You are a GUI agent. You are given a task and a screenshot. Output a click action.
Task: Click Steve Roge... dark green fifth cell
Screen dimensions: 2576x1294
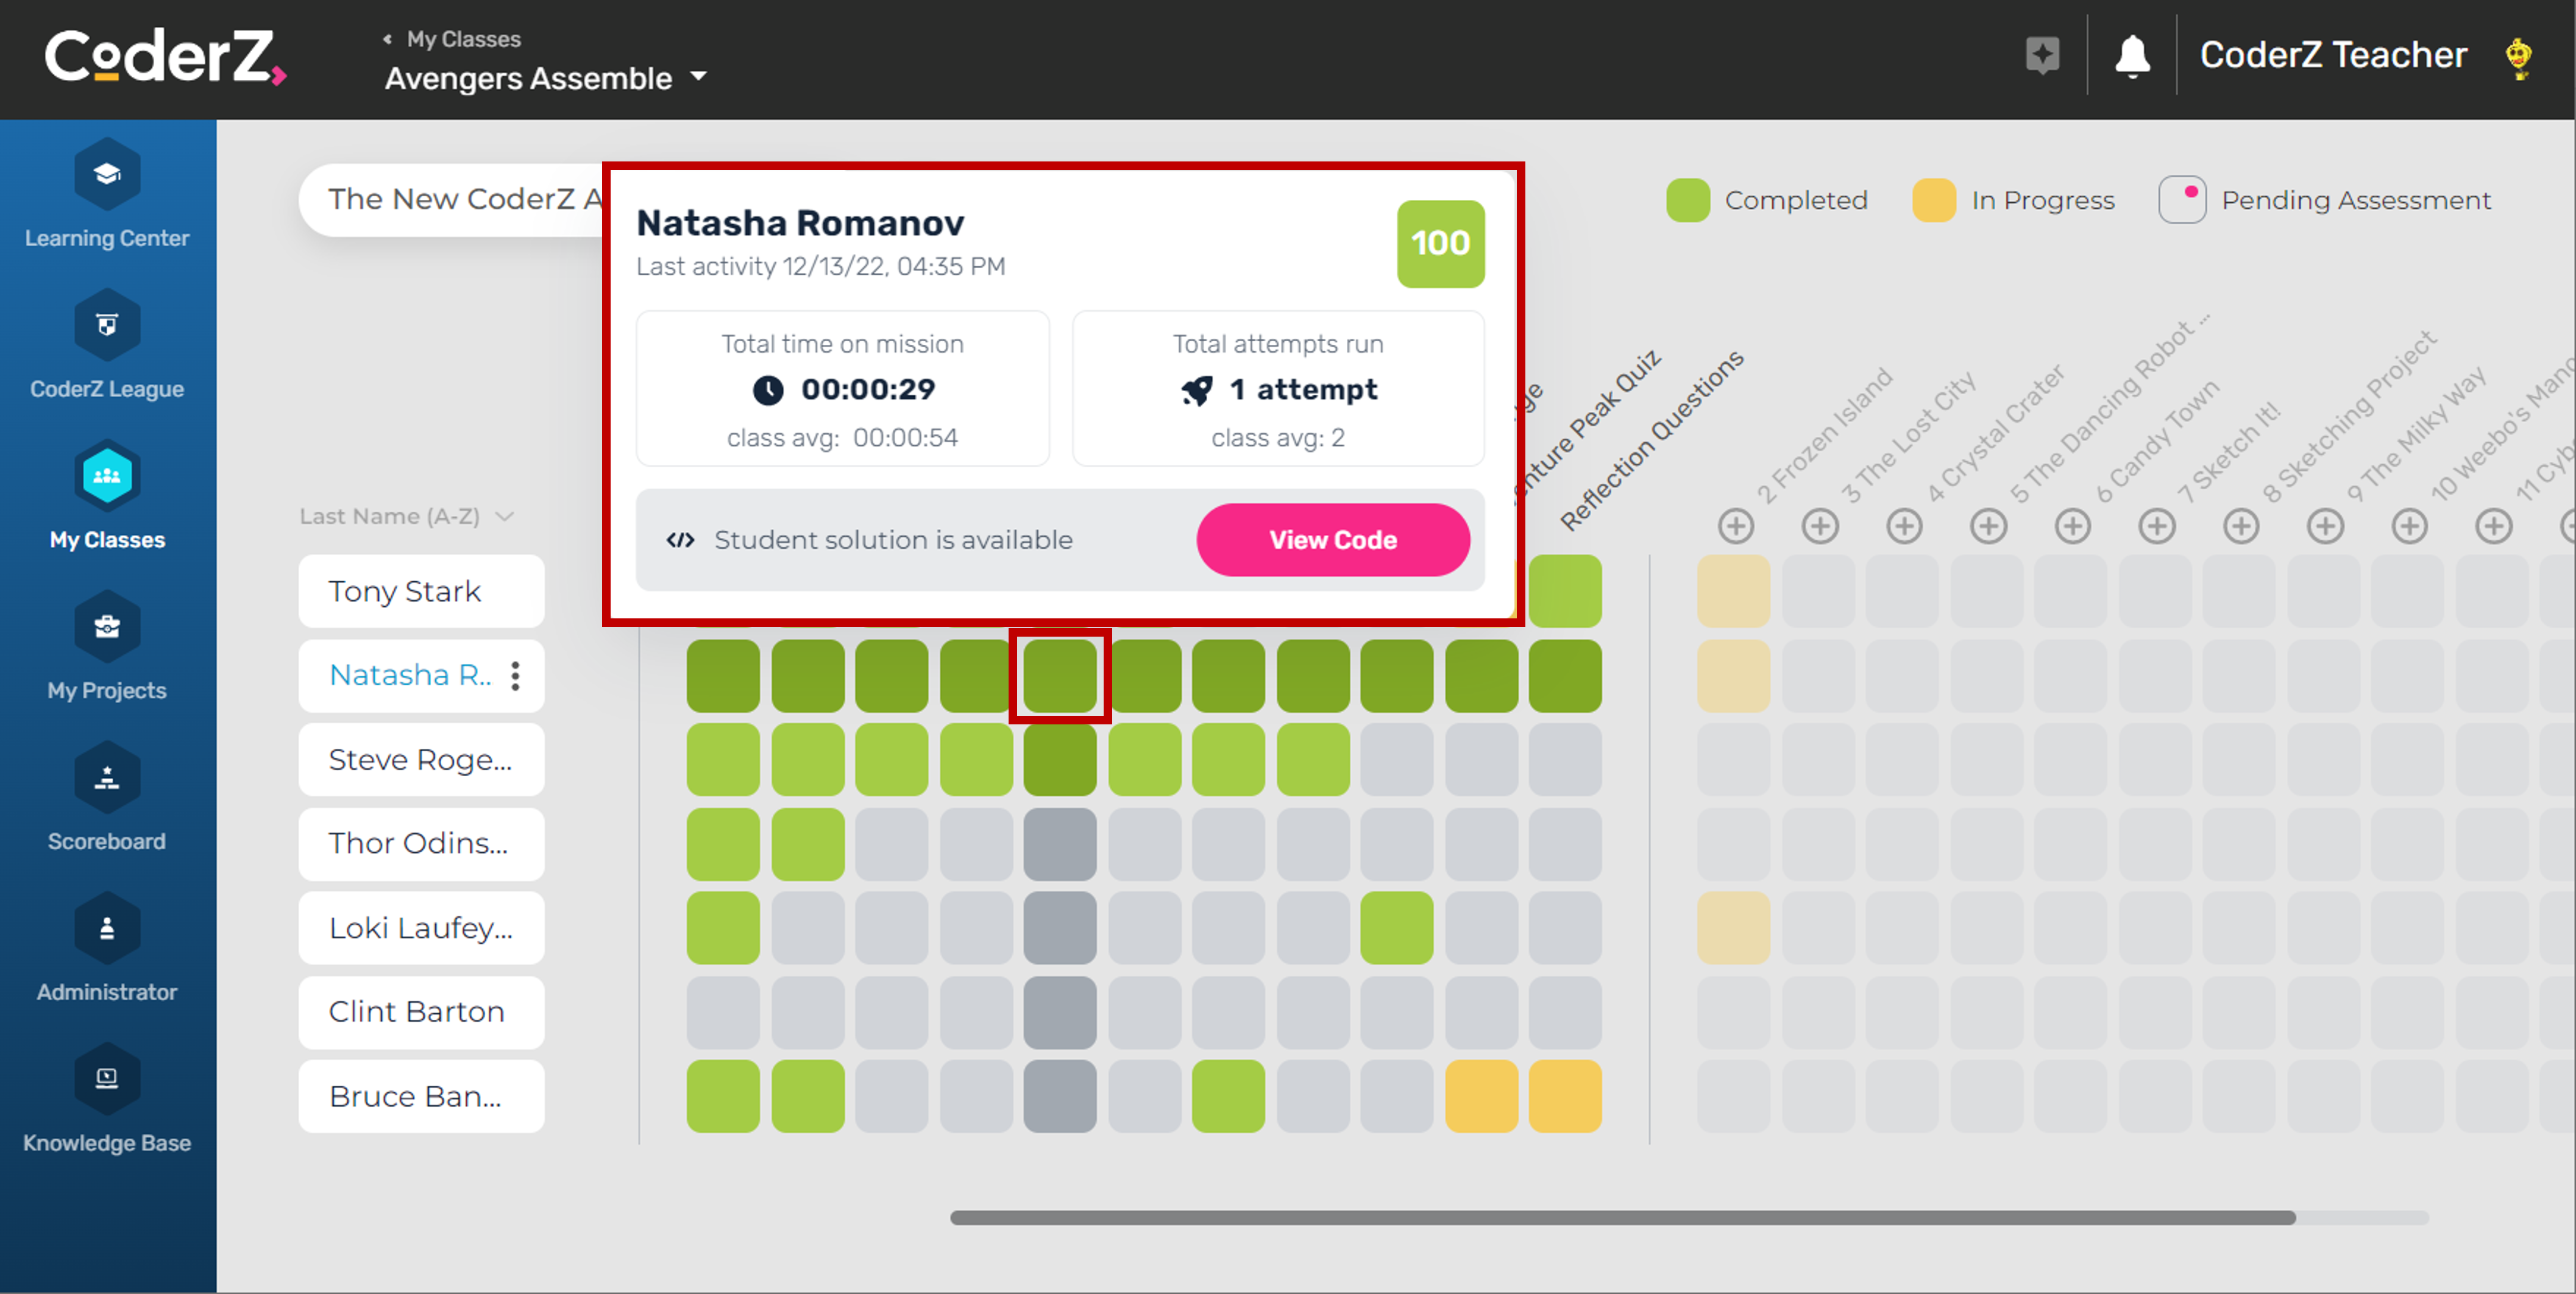1060,760
